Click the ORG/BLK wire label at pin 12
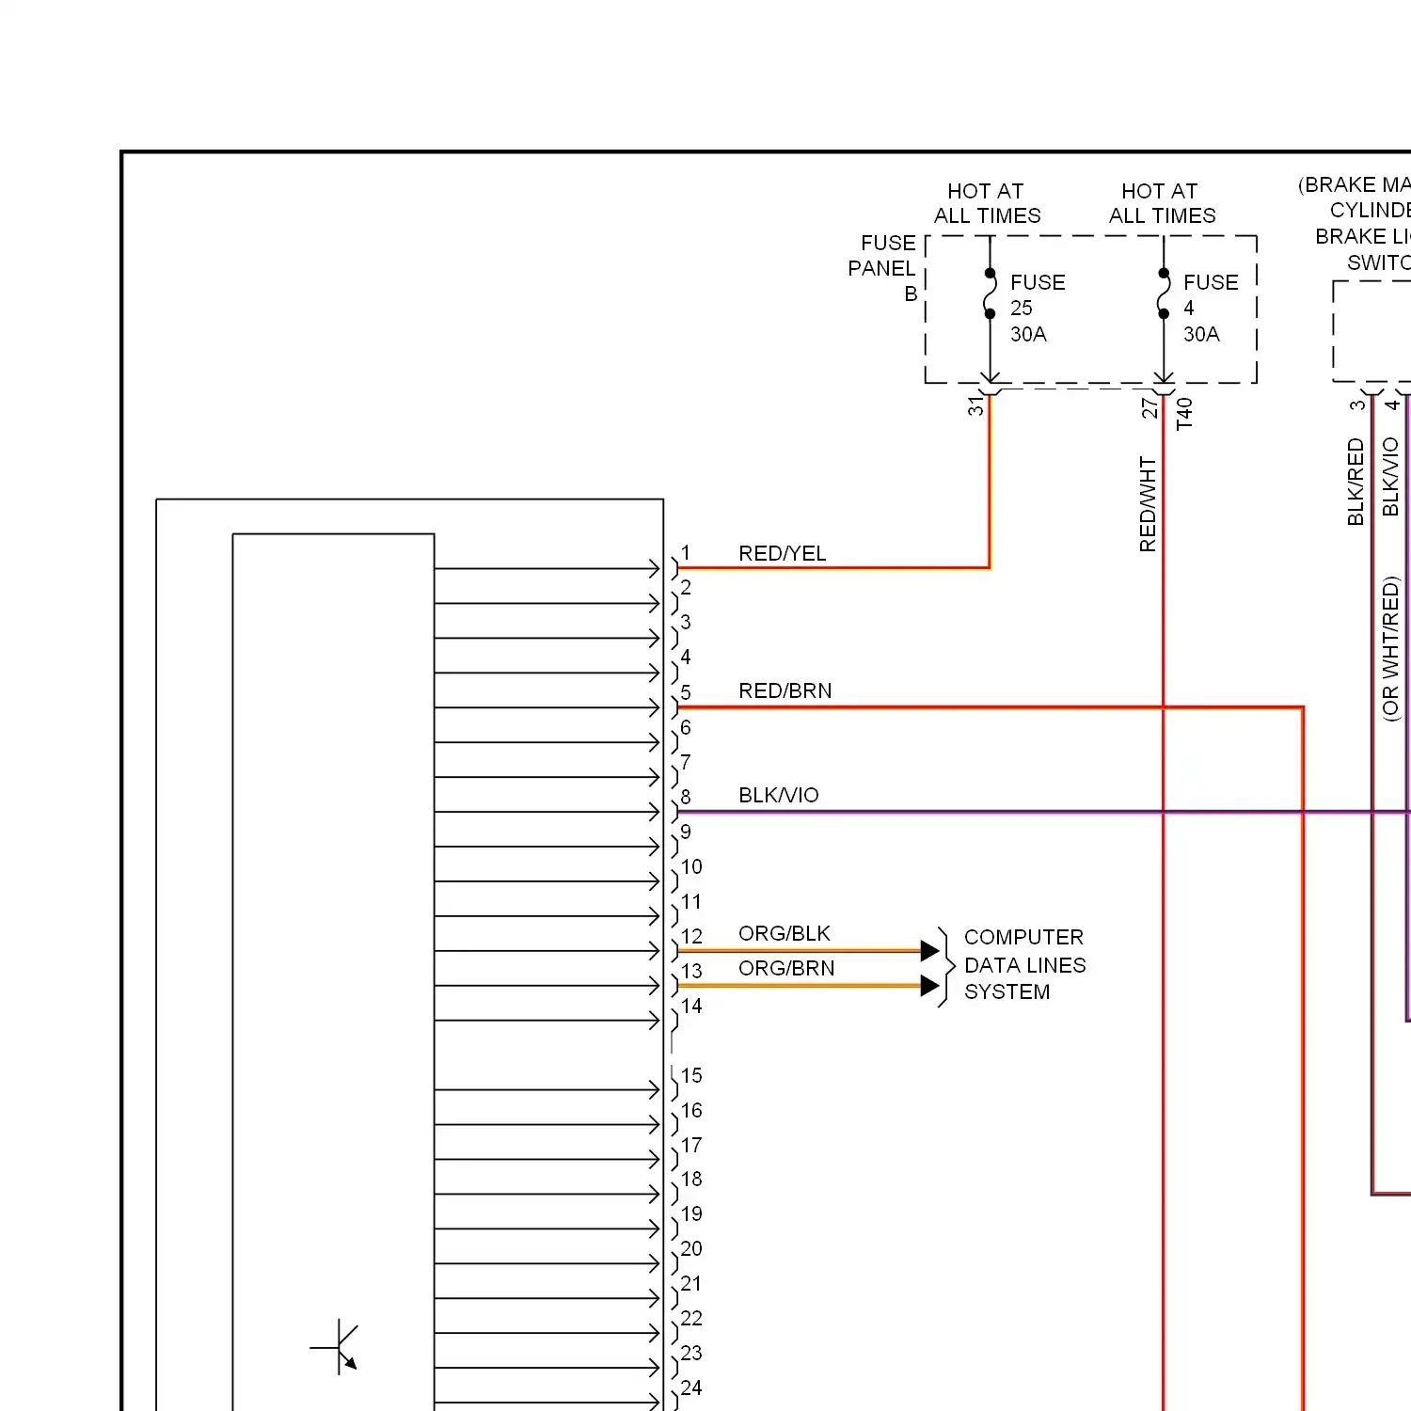This screenshot has width=1411, height=1411. 784,933
